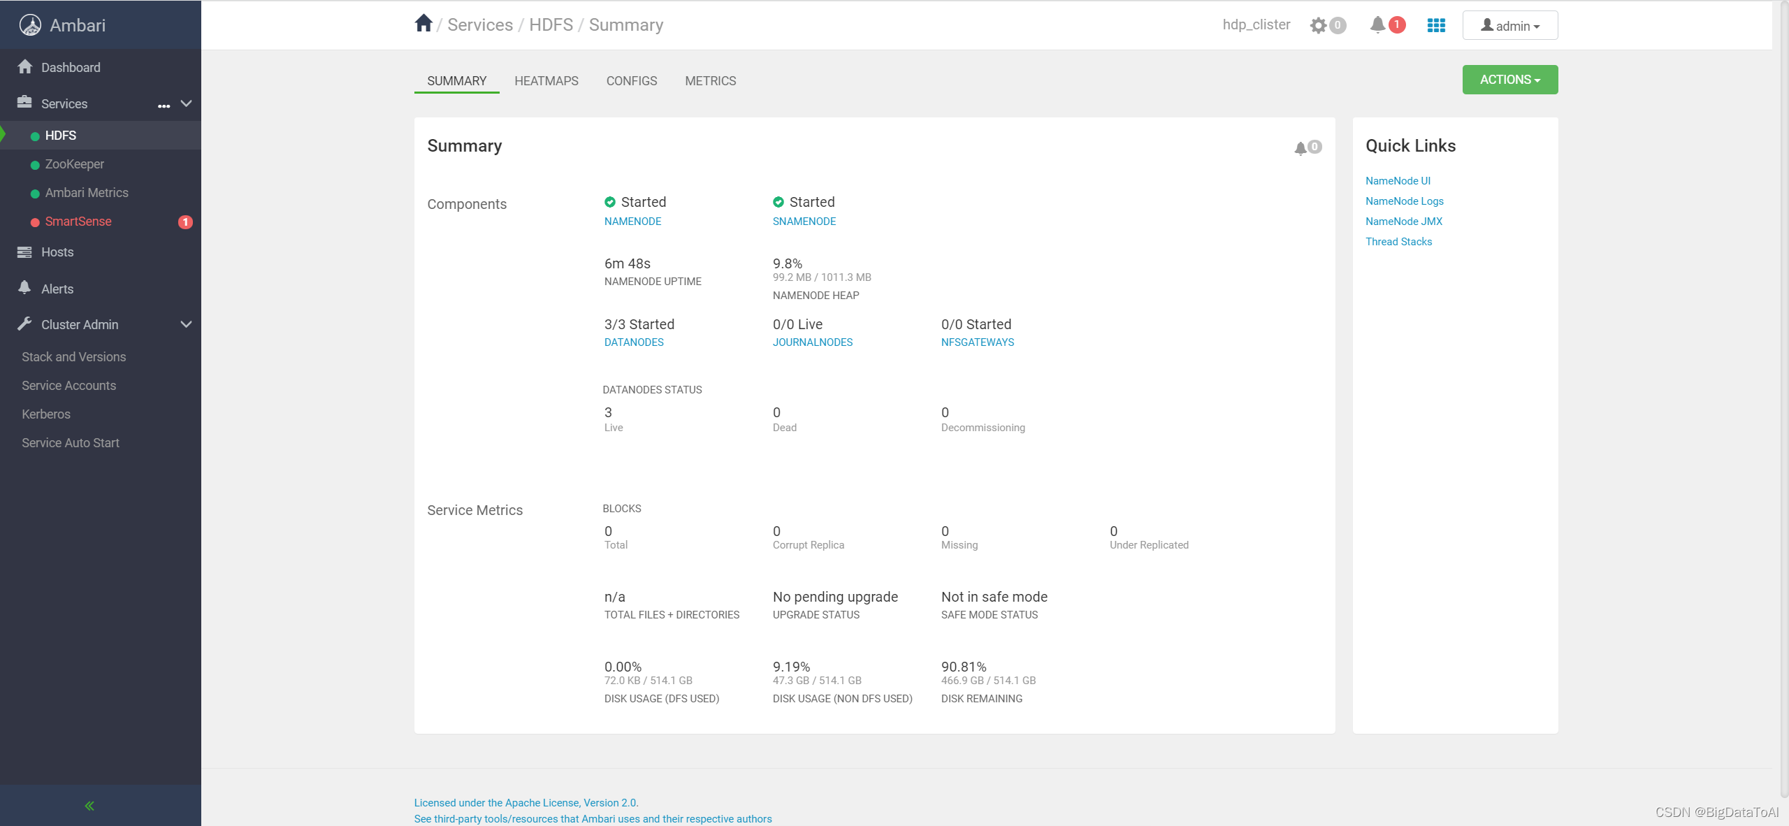The image size is (1789, 826).
Task: Expand the green ACTIONS dropdown
Action: [x=1509, y=80]
